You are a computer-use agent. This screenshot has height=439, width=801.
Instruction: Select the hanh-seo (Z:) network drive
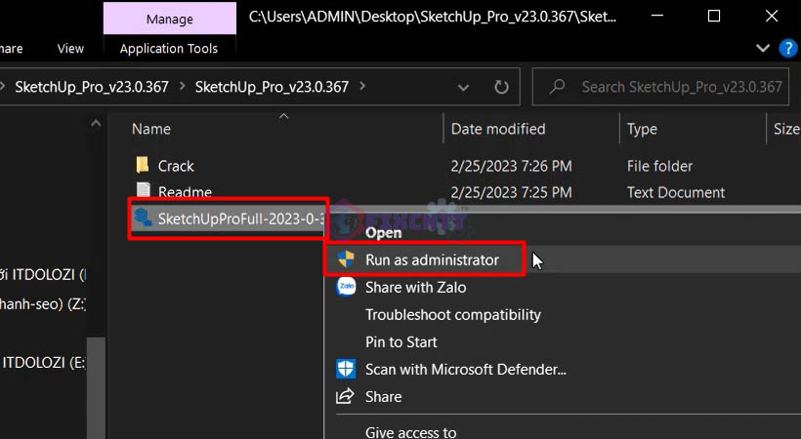point(43,304)
